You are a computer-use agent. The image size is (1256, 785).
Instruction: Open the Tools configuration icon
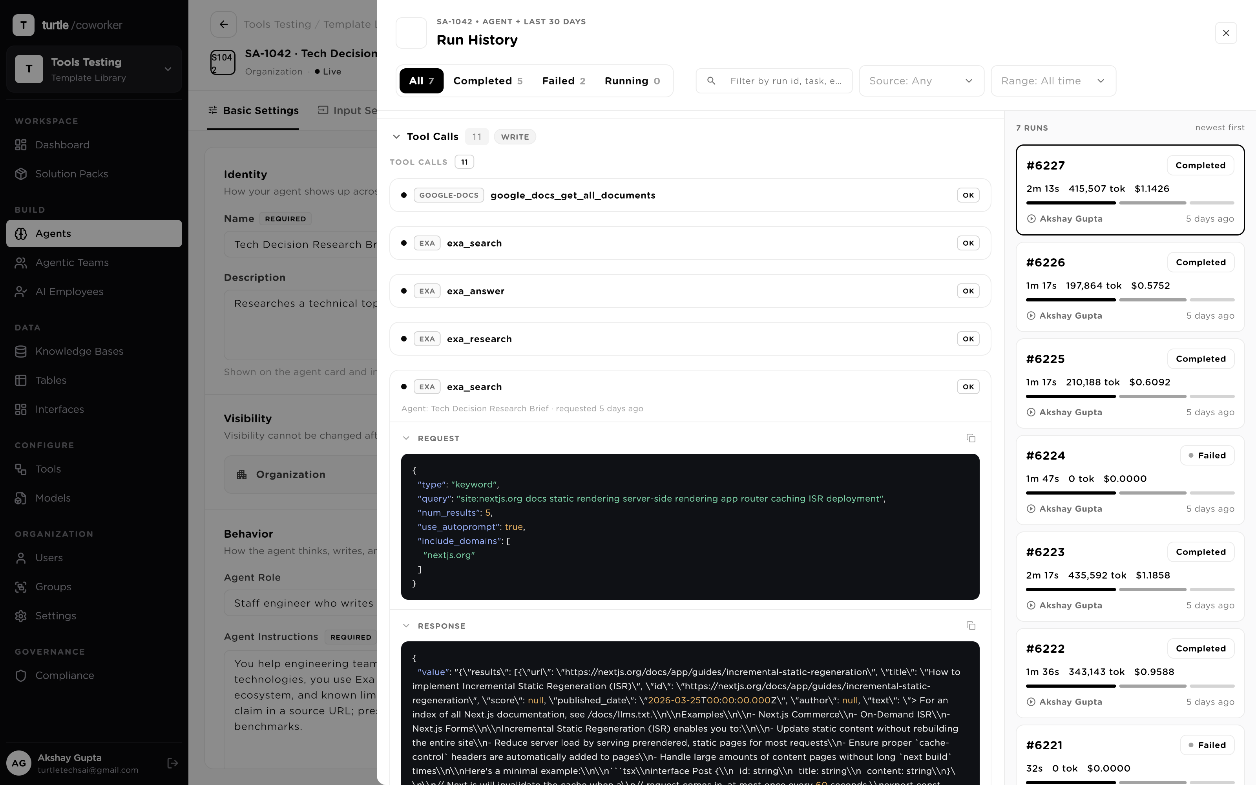tap(21, 469)
